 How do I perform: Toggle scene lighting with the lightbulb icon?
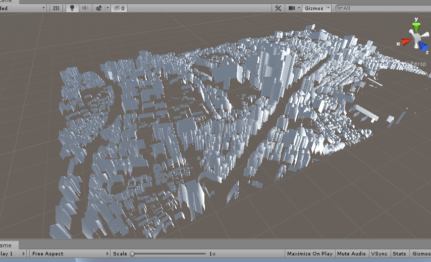tap(72, 8)
